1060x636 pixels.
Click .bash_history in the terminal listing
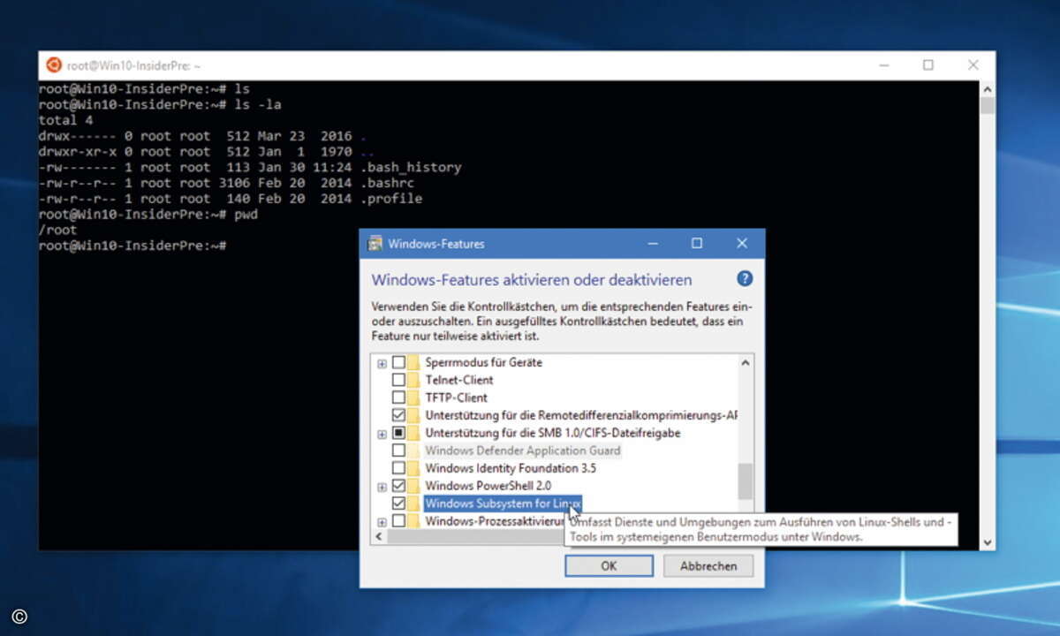click(411, 167)
